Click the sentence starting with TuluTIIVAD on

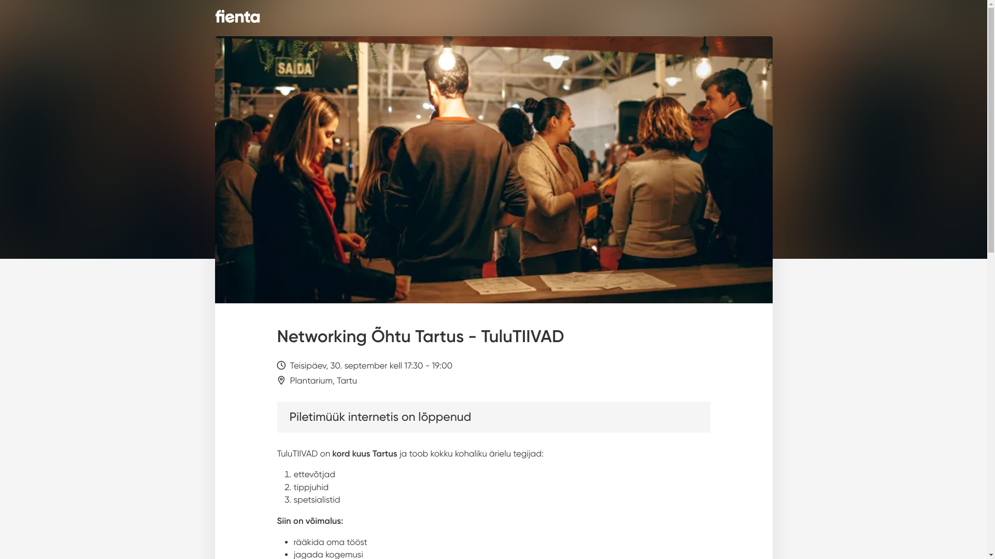[410, 453]
